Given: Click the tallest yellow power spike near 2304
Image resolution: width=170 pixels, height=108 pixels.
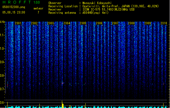Looking at the screenshot, I should pyautogui.click(x=62, y=104).
